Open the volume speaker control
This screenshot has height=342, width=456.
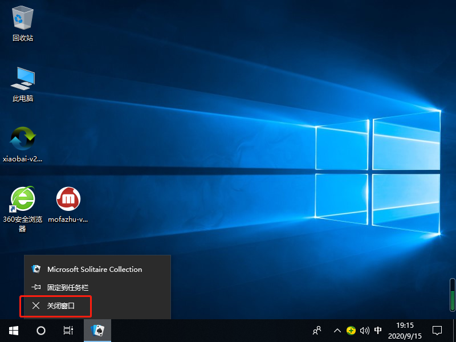click(365, 331)
